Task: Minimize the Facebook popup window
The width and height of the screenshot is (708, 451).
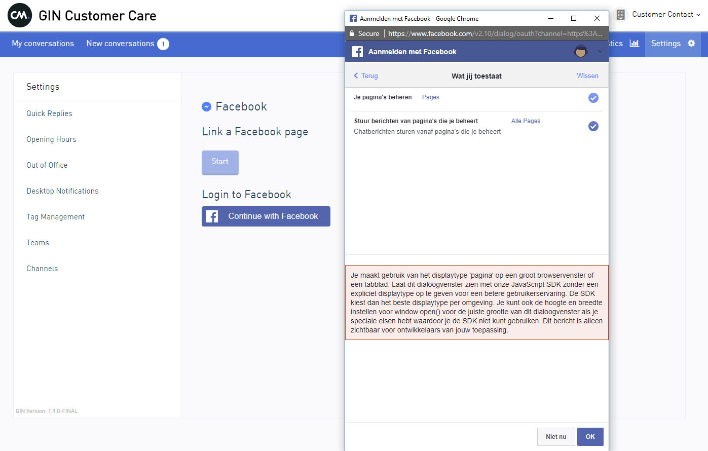Action: (551, 18)
